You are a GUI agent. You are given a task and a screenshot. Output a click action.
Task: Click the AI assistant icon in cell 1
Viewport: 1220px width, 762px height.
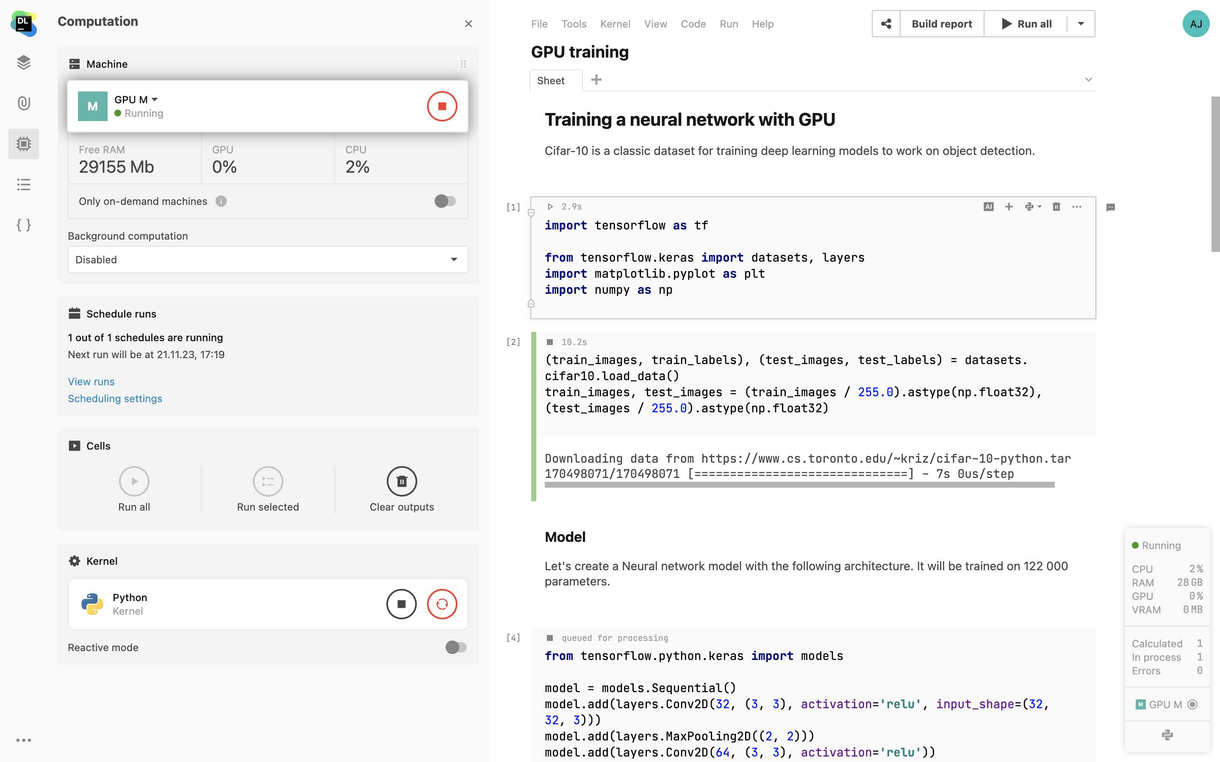point(988,207)
